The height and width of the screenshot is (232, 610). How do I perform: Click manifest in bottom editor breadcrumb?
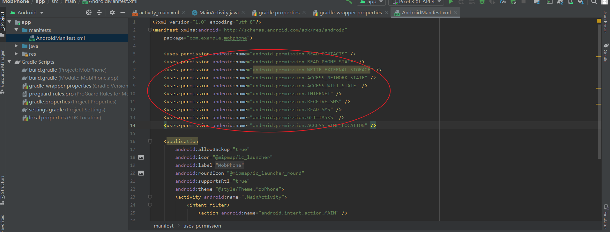163,226
